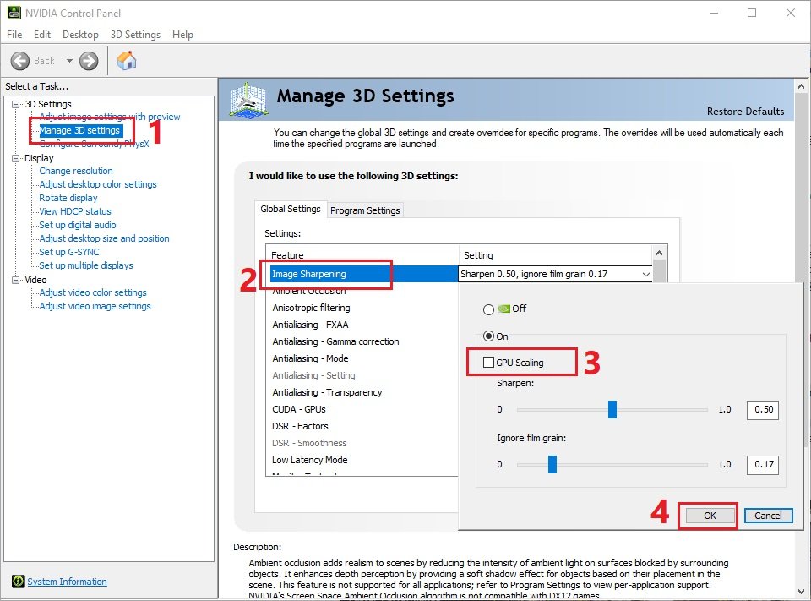Open the File menu
The height and width of the screenshot is (601, 811).
point(14,35)
